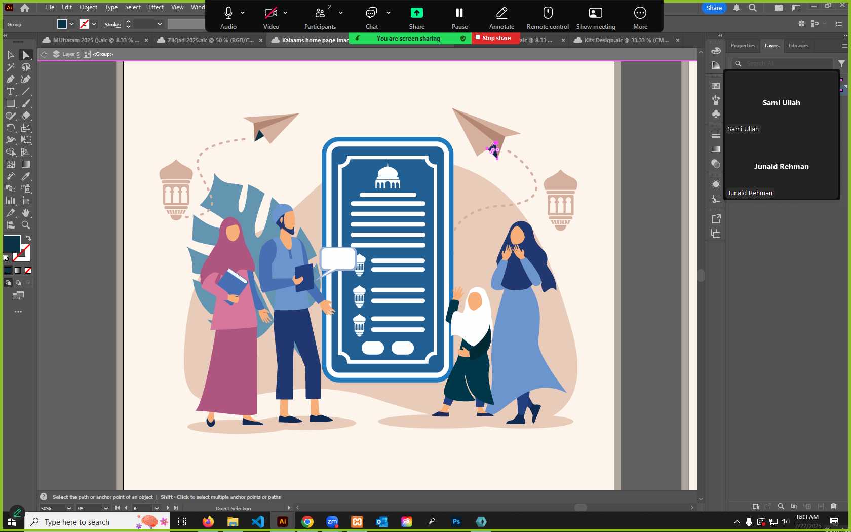This screenshot has width=851, height=532.
Task: Open the Object menu
Action: click(x=88, y=7)
